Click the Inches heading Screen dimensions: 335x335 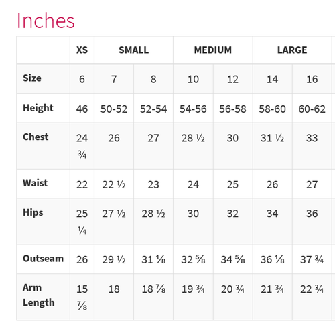(x=46, y=21)
